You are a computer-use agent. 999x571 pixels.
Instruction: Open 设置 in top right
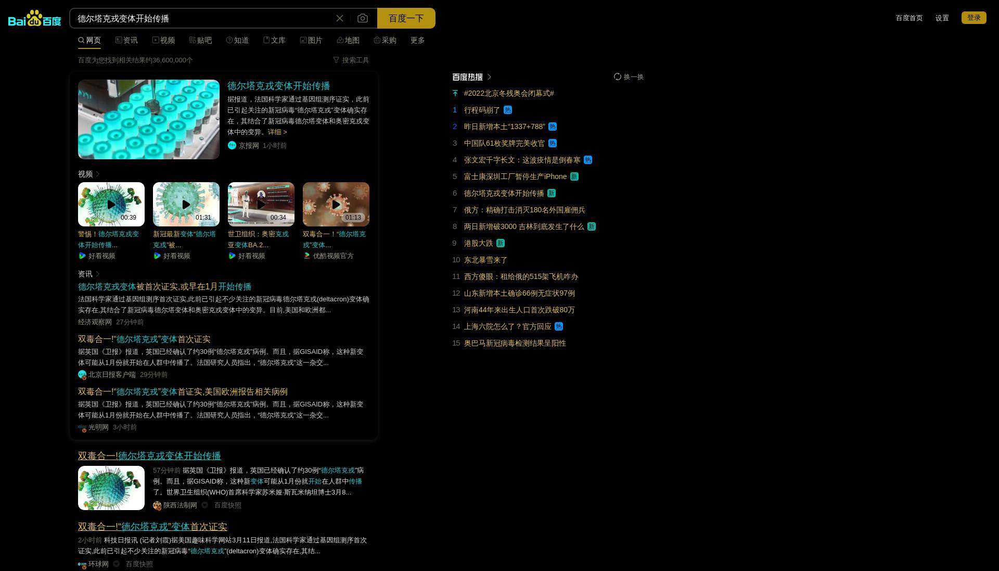(x=942, y=18)
